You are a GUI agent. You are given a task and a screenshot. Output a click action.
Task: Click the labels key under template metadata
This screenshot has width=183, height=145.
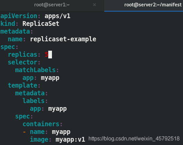click(x=34, y=101)
